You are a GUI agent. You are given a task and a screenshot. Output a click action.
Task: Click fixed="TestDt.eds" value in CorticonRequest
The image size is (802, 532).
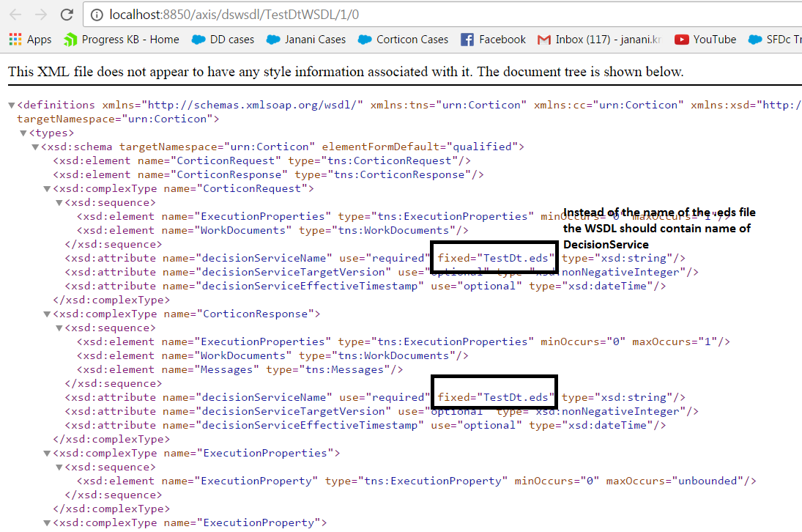pyautogui.click(x=496, y=258)
